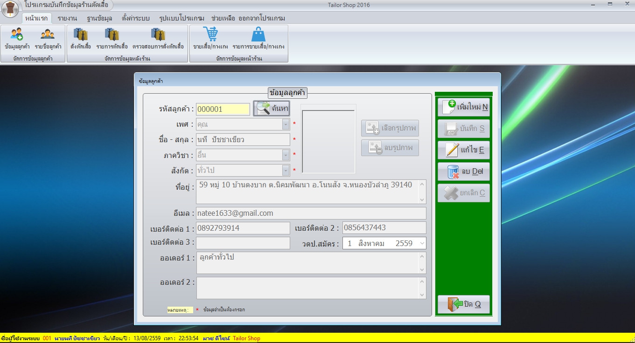Open the รายการขายเสื้อ/กางเกง shopping bag icon
Viewport: 635px width, 343px height.
pos(258,39)
